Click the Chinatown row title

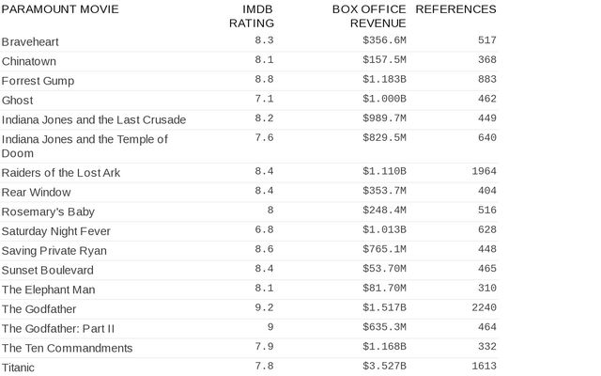[x=29, y=61]
